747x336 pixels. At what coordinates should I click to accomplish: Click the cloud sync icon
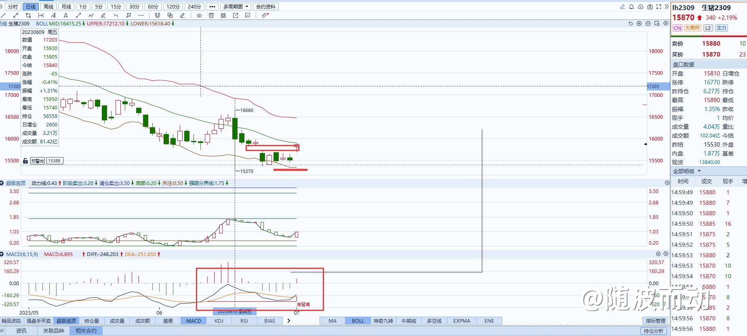click(641, 7)
